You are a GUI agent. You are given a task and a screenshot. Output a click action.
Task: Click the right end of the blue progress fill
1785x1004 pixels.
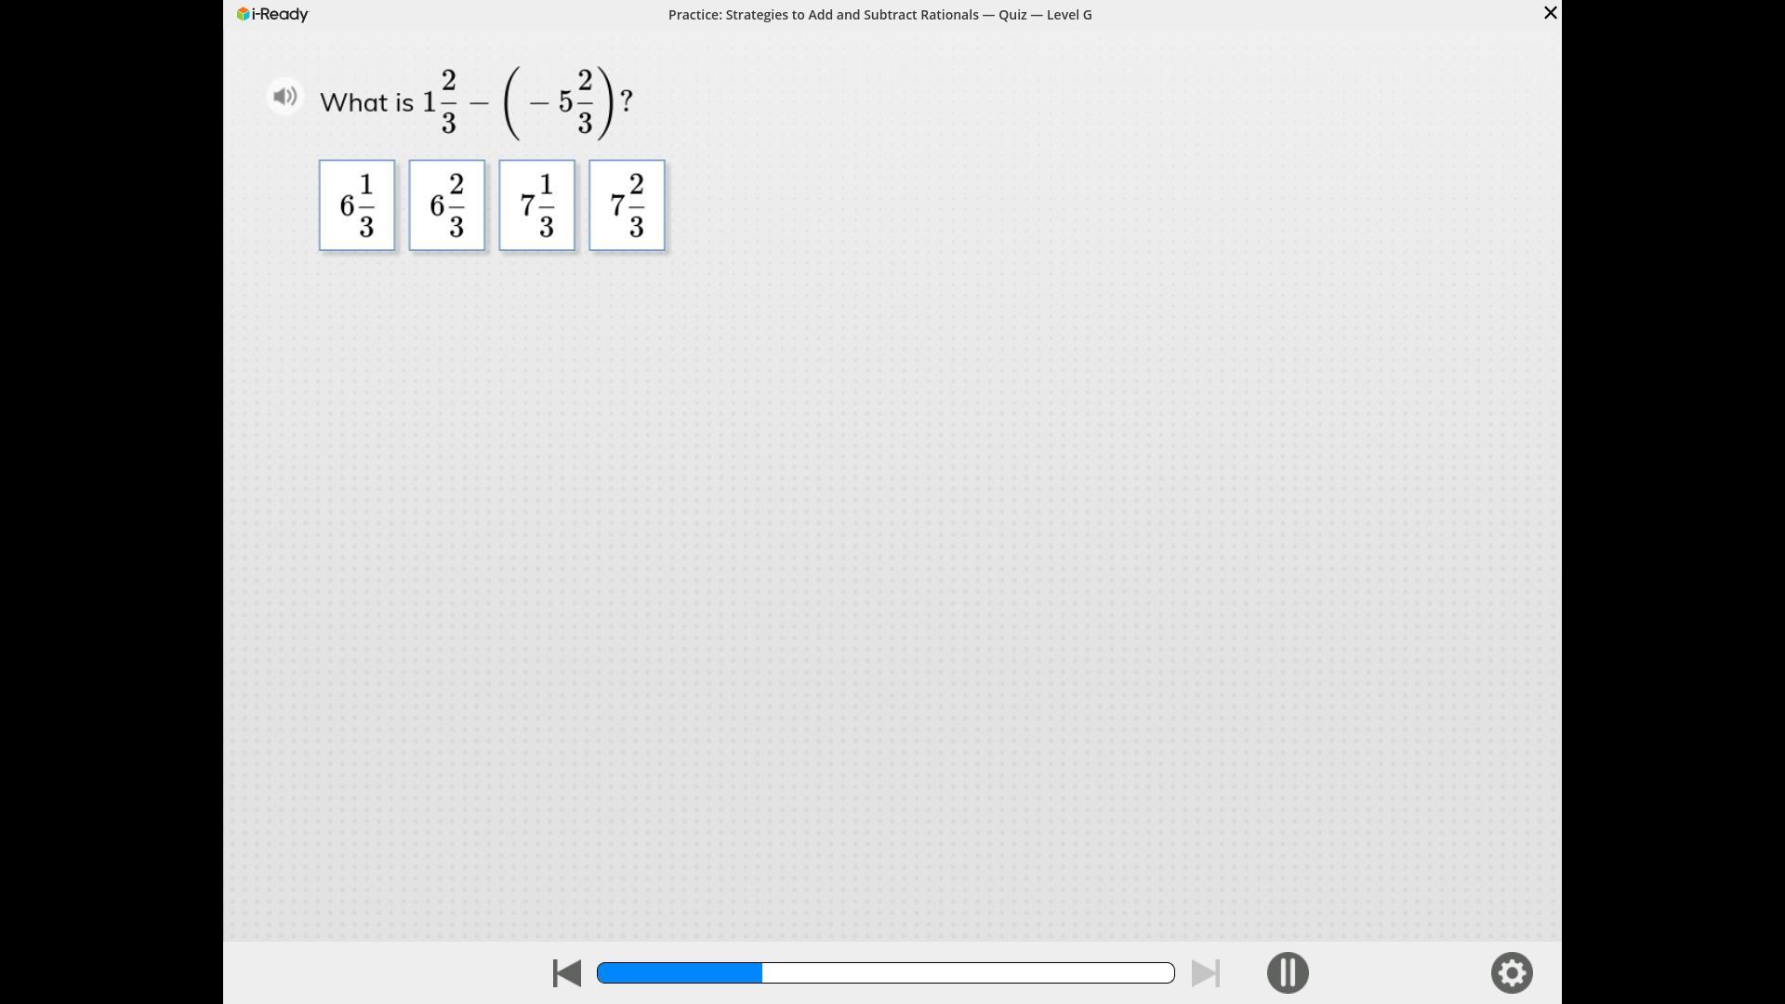point(759,972)
